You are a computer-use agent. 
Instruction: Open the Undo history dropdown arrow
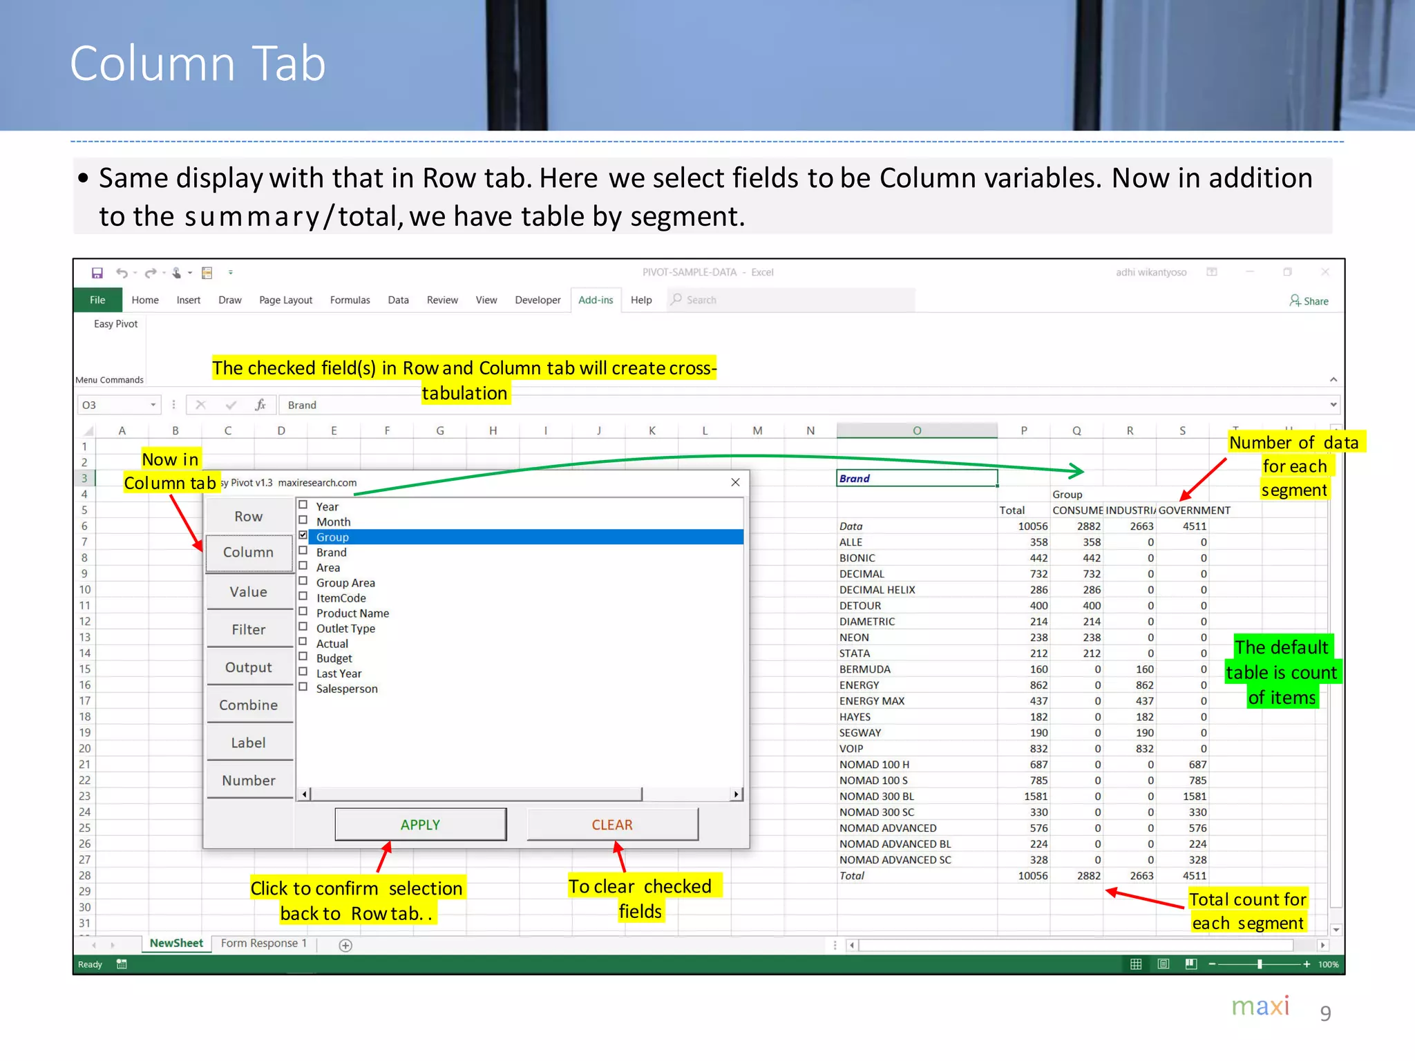(x=135, y=273)
